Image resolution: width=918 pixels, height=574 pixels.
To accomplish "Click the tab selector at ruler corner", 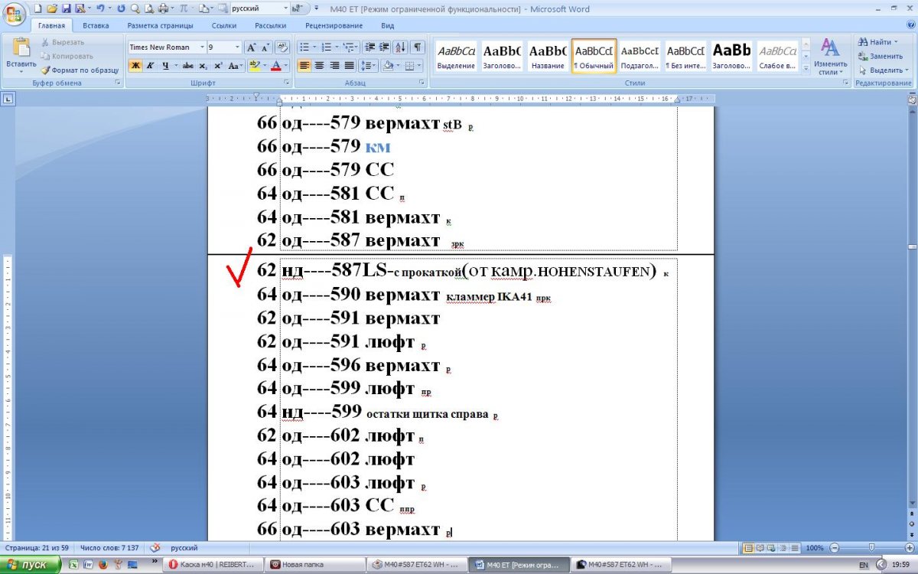I will pos(8,98).
